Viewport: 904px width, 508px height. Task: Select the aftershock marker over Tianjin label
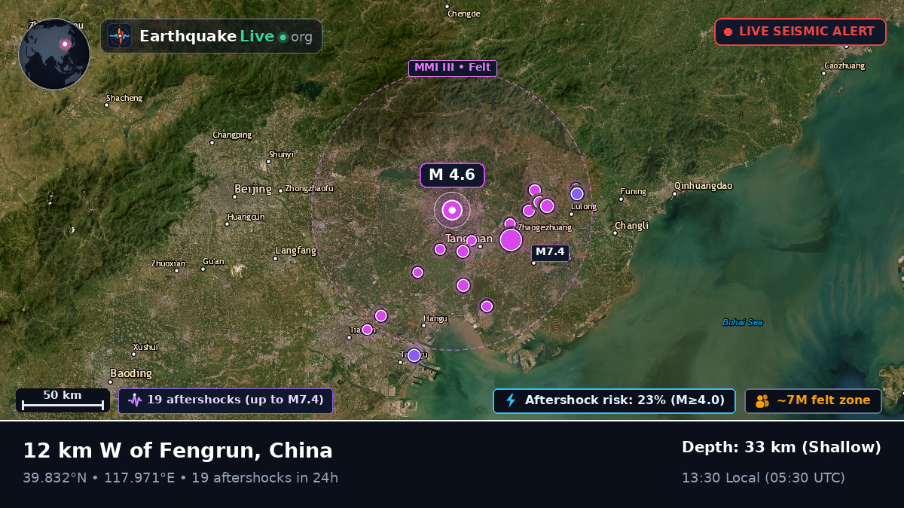coord(367,330)
